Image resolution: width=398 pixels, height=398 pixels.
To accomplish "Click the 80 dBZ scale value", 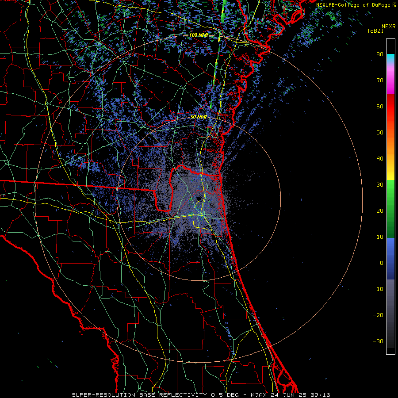I will point(380,54).
